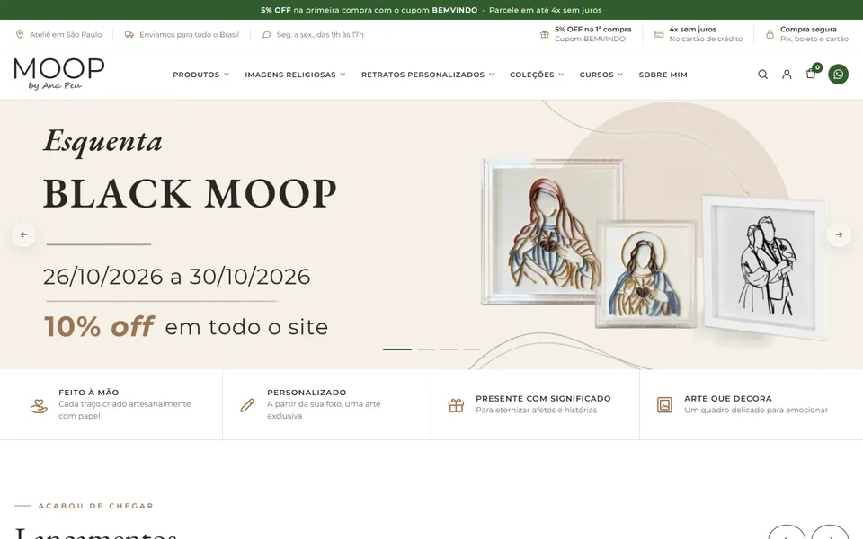863x539 pixels.
Task: Click FEITO À MÃO heading
Action: point(89,393)
